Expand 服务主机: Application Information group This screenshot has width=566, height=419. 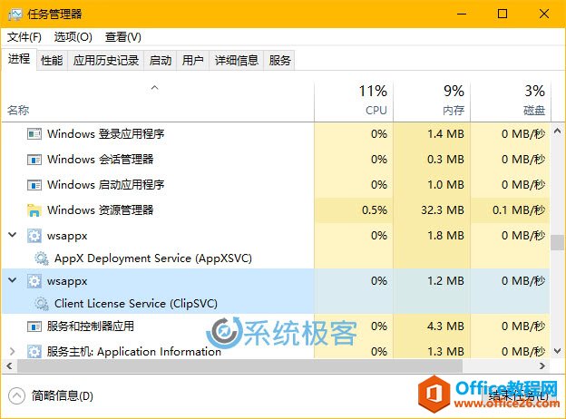(x=13, y=351)
